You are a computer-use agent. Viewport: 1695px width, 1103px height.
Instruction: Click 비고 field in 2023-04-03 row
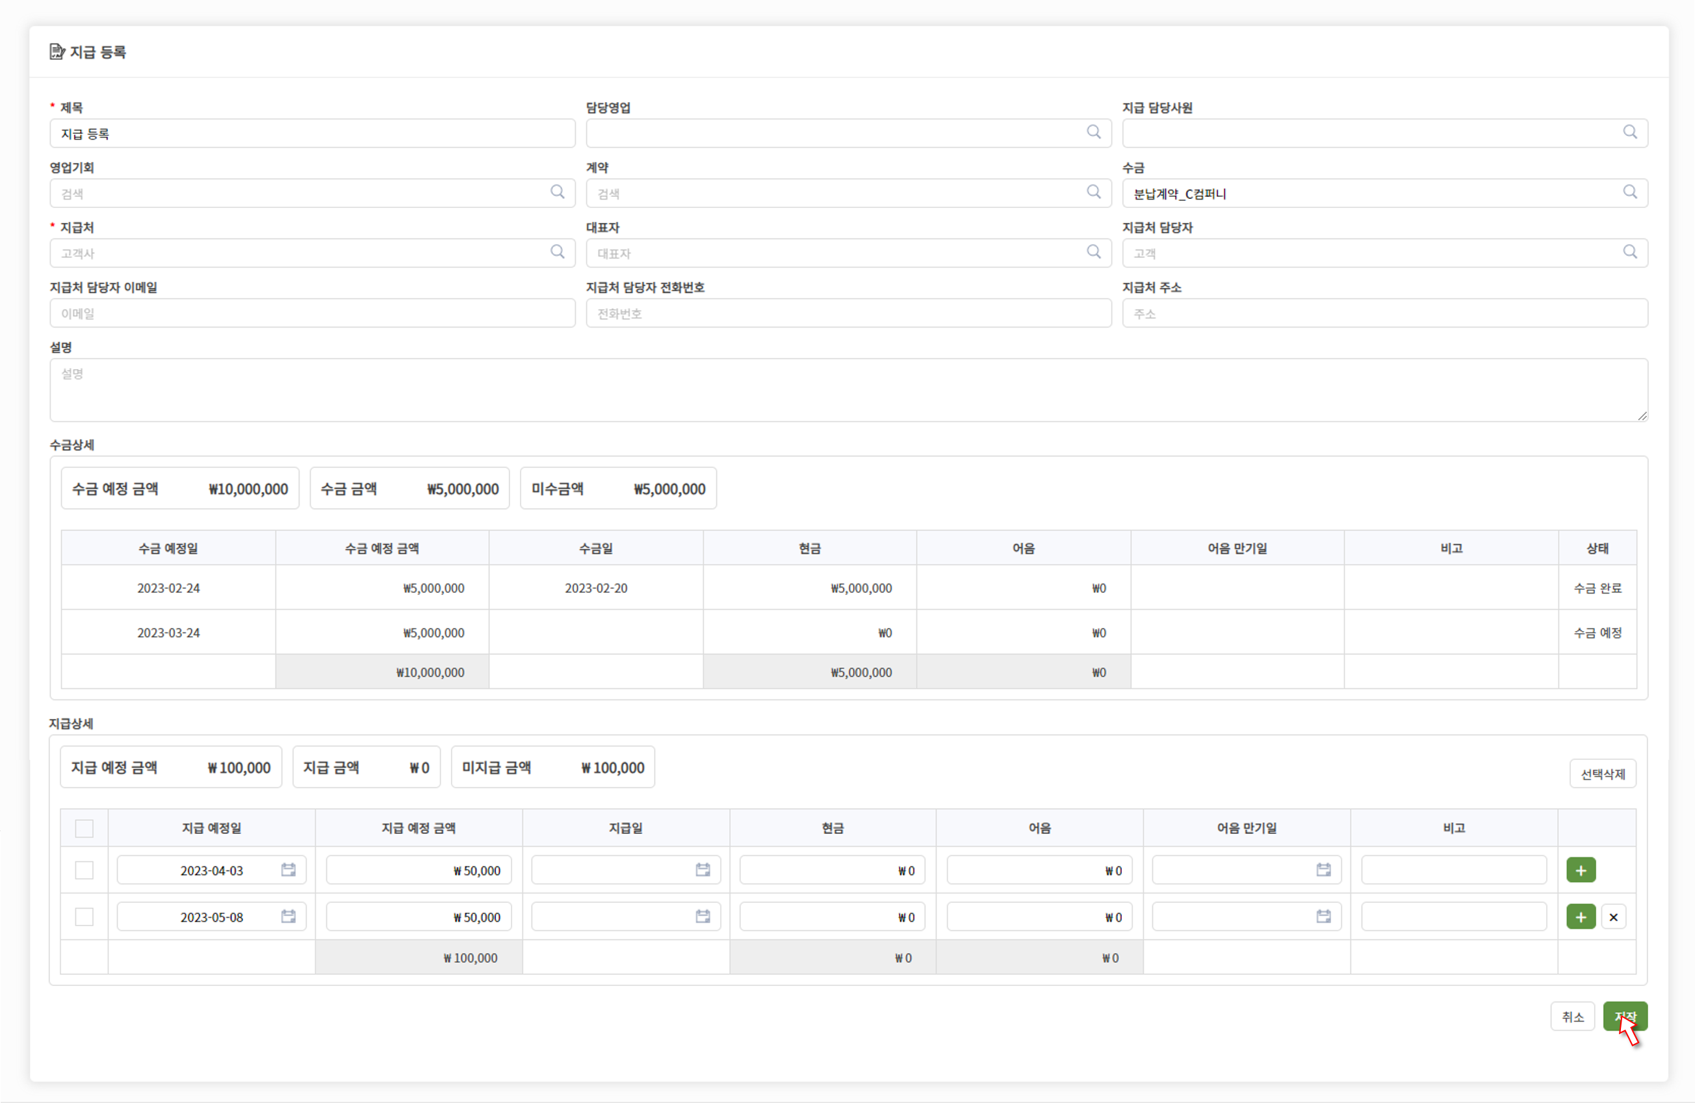click(x=1455, y=870)
